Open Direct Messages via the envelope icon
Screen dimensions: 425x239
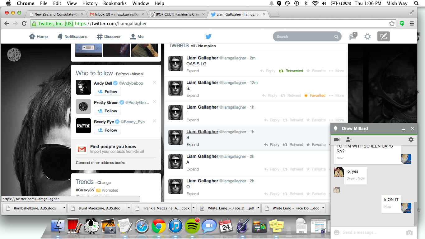(x=352, y=36)
